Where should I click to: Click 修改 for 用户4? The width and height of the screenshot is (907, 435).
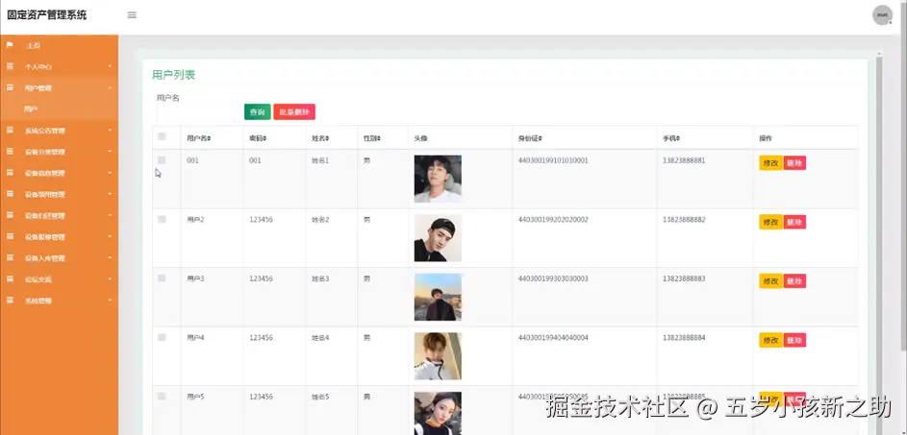tap(770, 340)
